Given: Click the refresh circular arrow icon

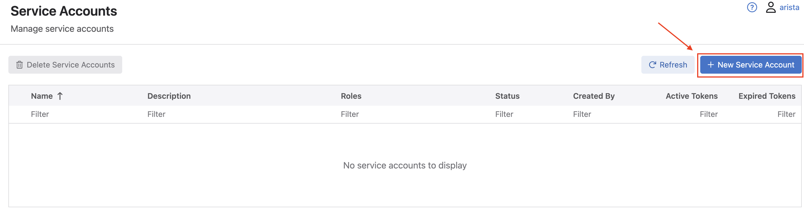Looking at the screenshot, I should pos(652,65).
